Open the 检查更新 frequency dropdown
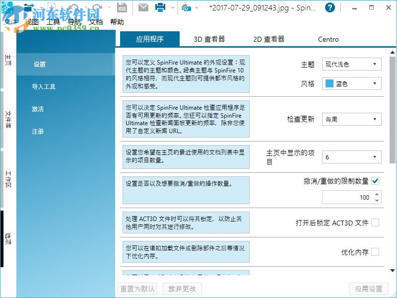This screenshot has width=397, height=298. pos(351,119)
